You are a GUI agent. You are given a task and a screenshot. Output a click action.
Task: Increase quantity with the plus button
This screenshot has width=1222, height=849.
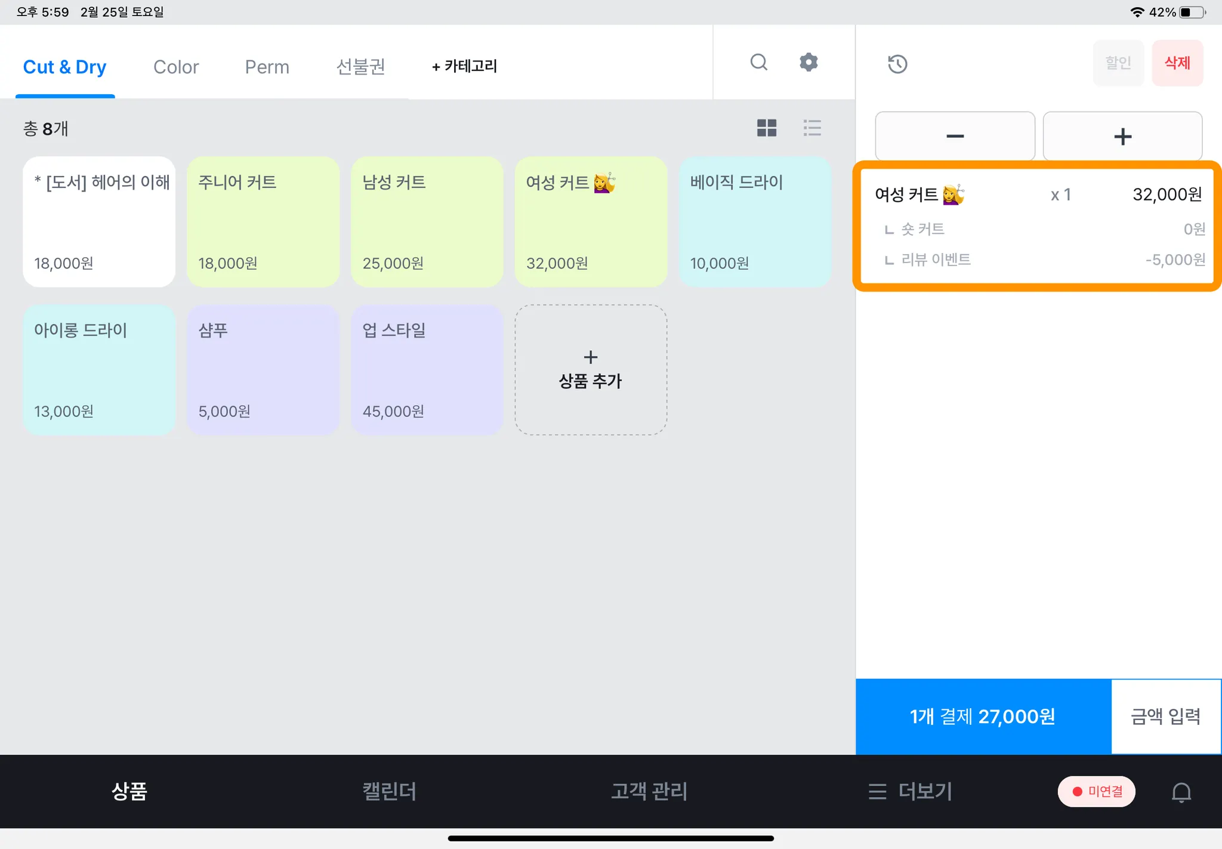coord(1122,136)
